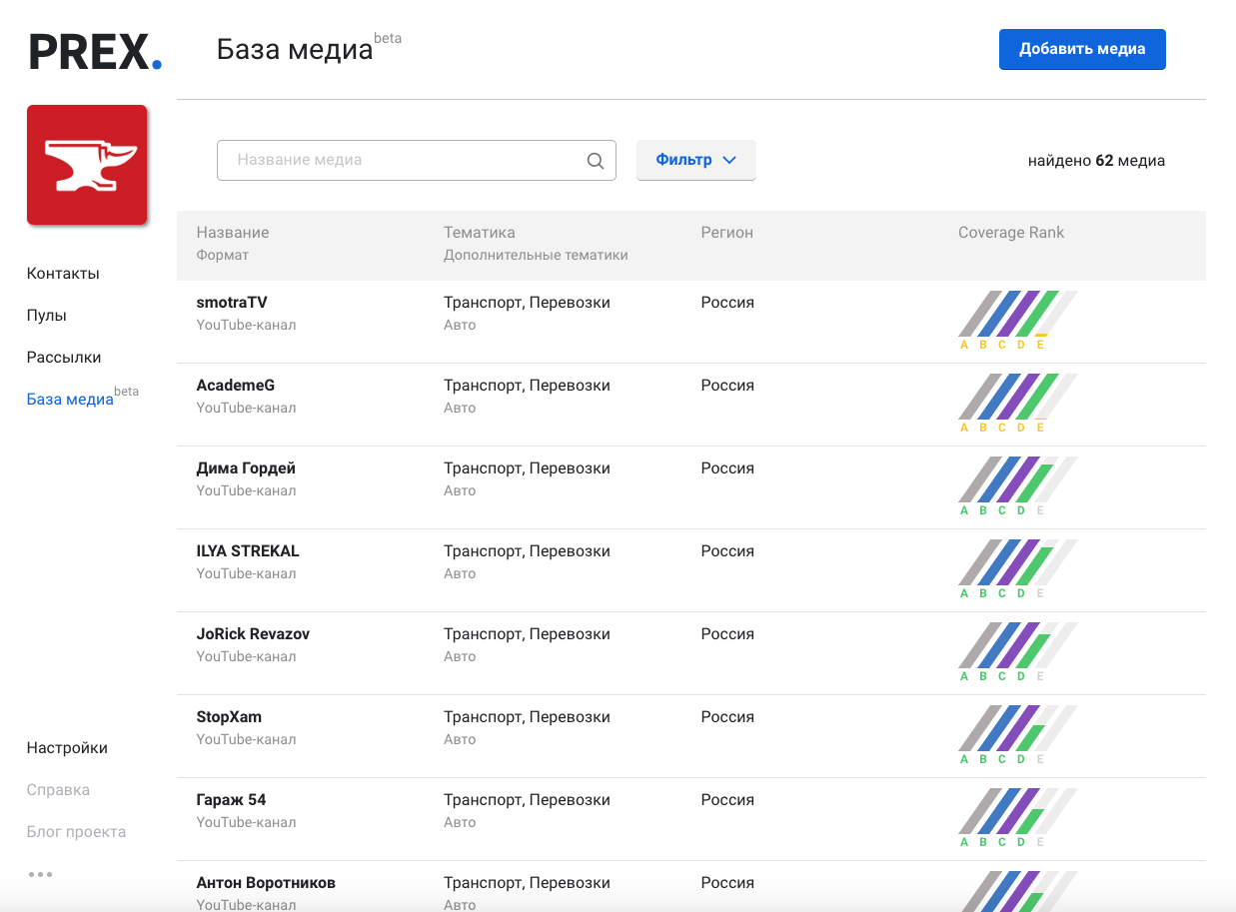This screenshot has height=912, width=1236.
Task: Open AcademeG media entry
Action: (236, 386)
